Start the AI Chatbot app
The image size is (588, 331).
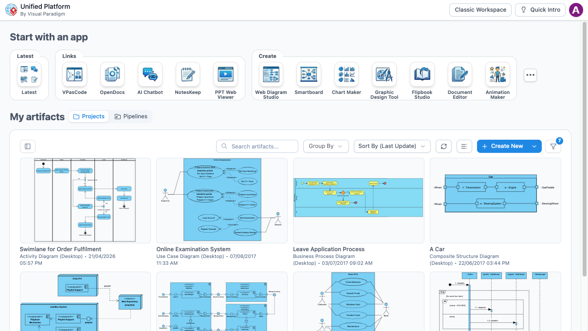[150, 74]
